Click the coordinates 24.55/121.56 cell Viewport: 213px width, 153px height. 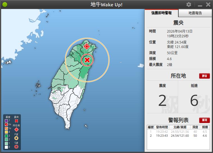pos(180,132)
